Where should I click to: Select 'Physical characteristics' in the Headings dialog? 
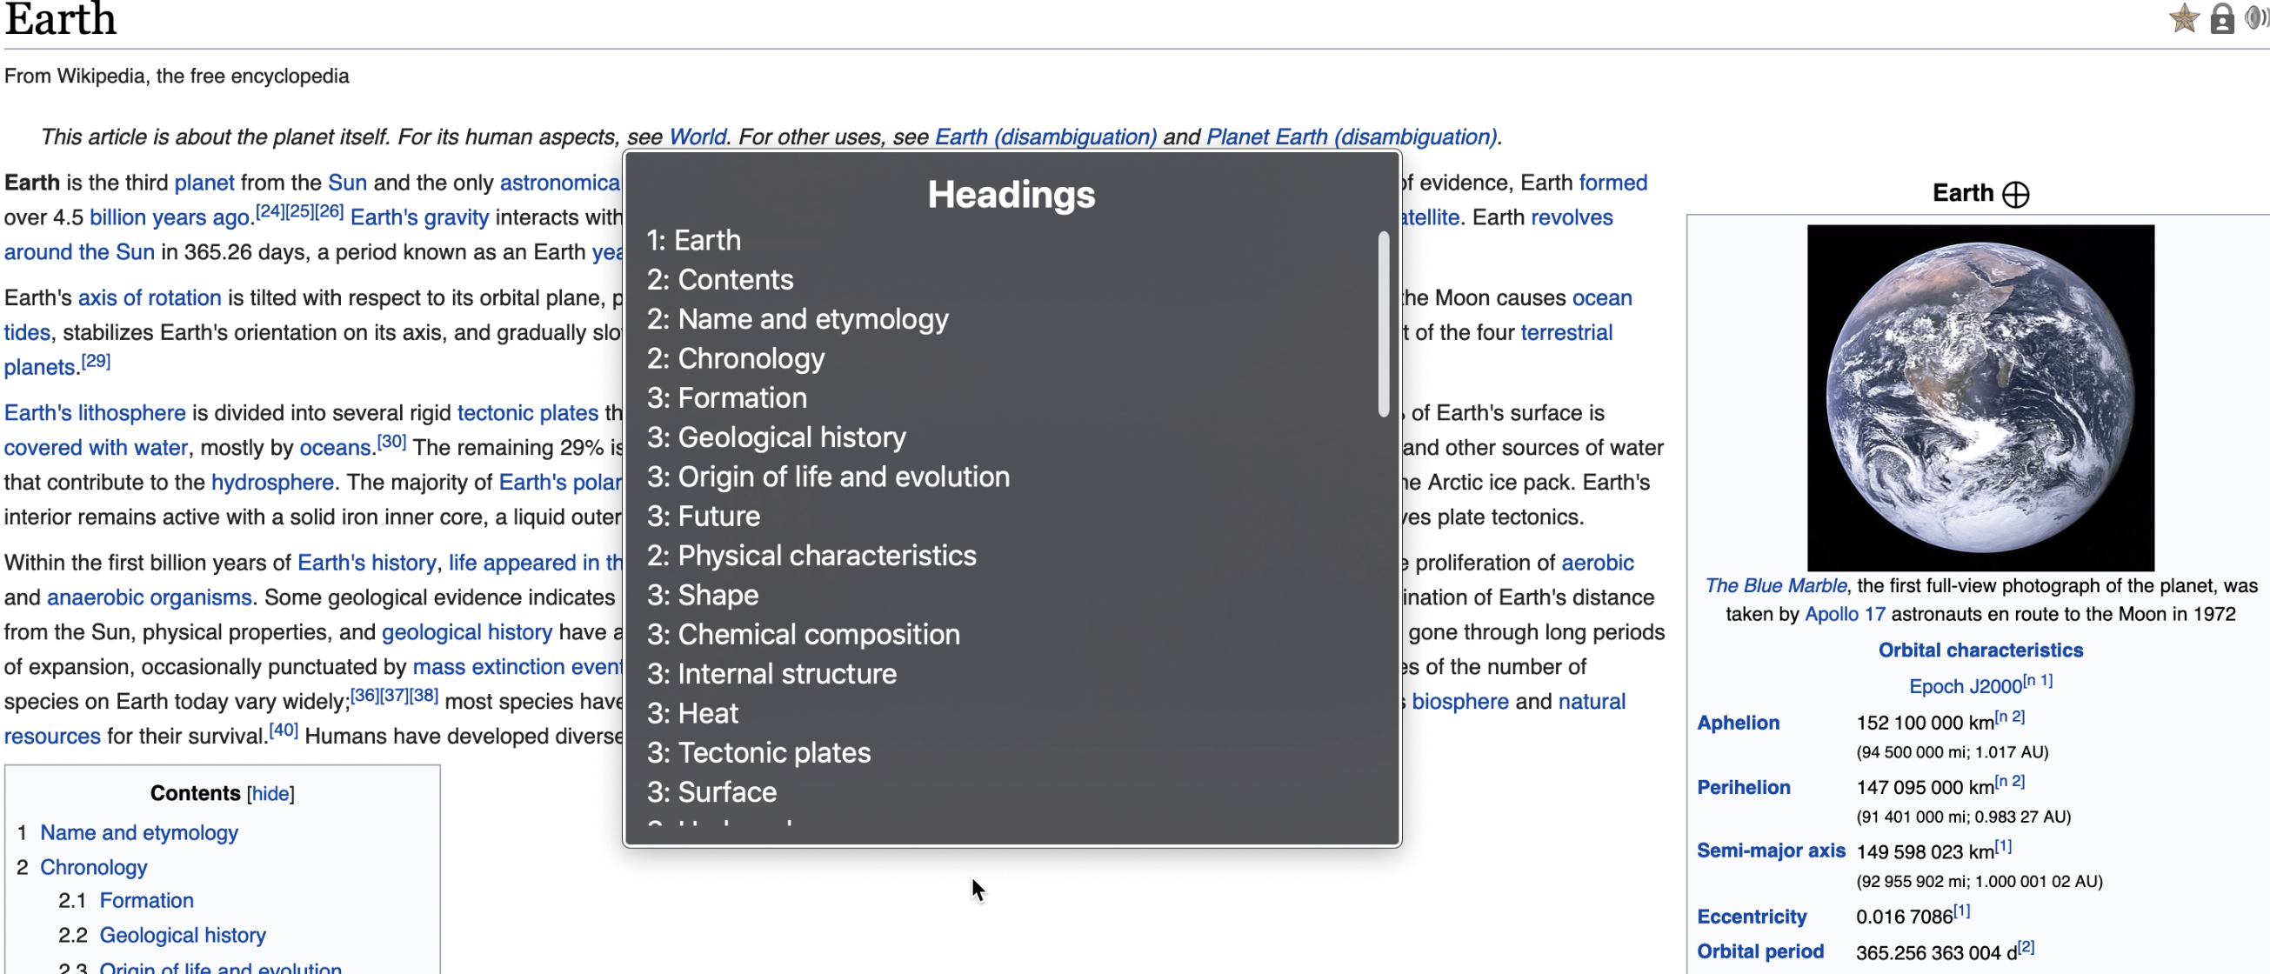[811, 556]
